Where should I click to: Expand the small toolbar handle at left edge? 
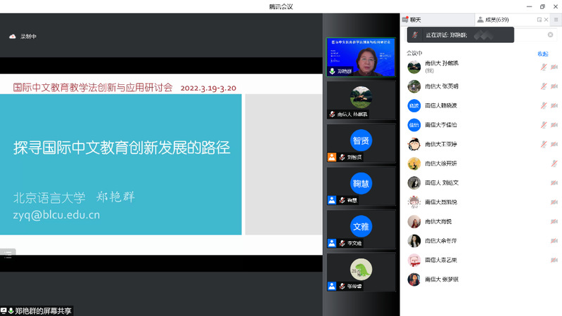8,254
